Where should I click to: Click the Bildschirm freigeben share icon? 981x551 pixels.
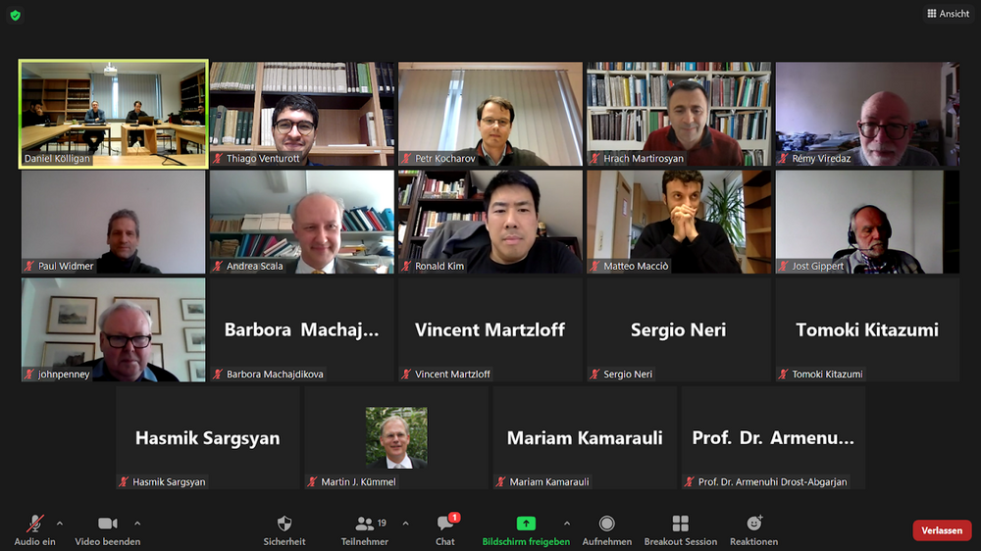(x=526, y=523)
